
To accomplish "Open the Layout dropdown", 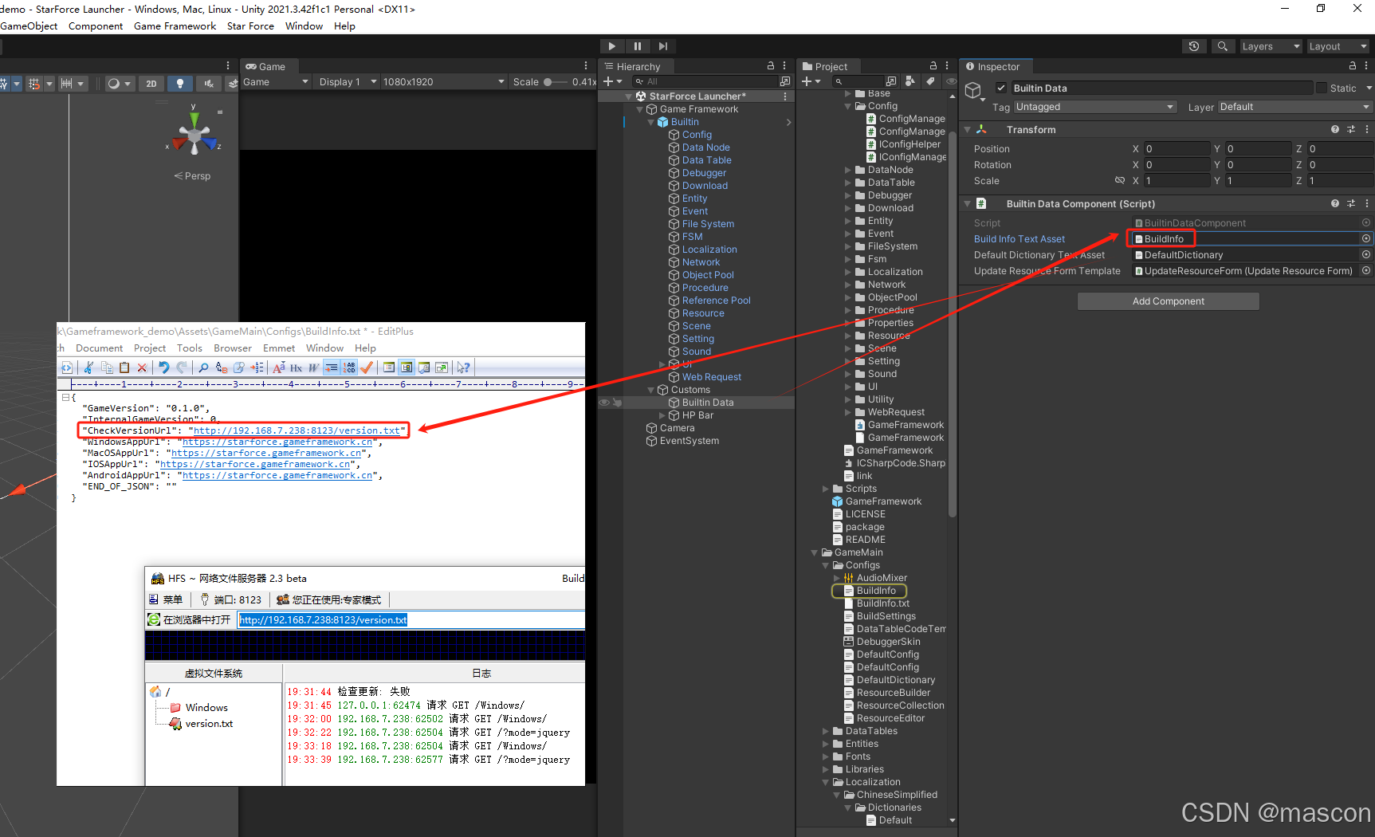I will tap(1337, 45).
